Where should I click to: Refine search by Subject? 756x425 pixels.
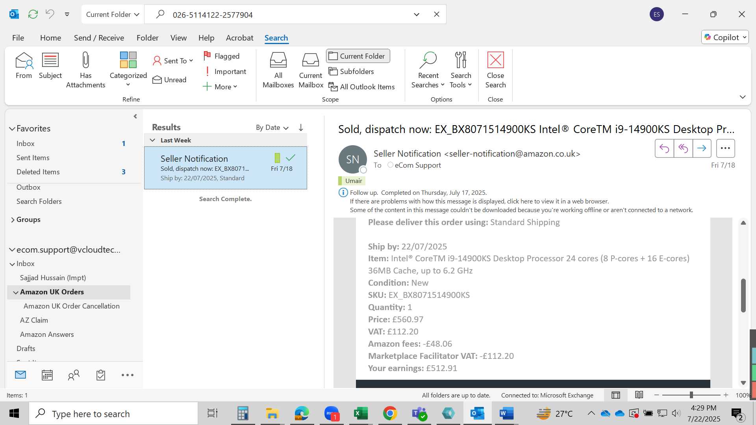coord(50,66)
